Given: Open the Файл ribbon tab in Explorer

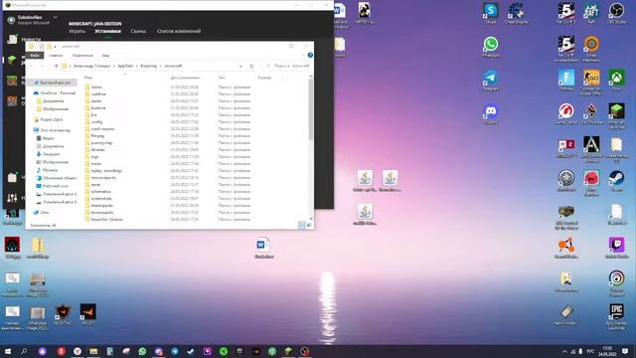Looking at the screenshot, I should [x=35, y=56].
